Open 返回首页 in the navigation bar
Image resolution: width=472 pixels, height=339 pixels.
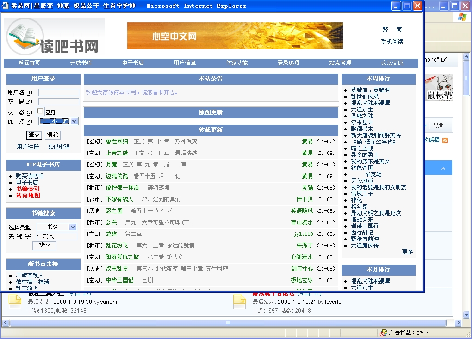29,63
